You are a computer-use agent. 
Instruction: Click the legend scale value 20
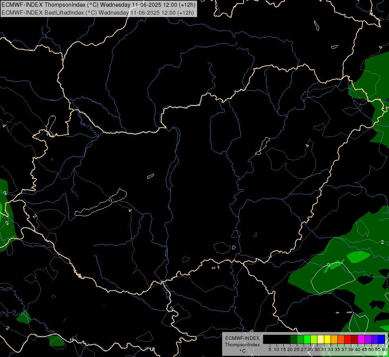tap(290, 349)
